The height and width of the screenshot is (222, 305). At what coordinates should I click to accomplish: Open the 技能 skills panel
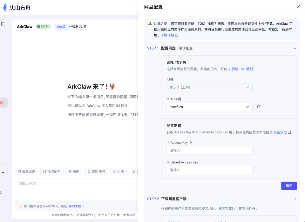point(74,172)
